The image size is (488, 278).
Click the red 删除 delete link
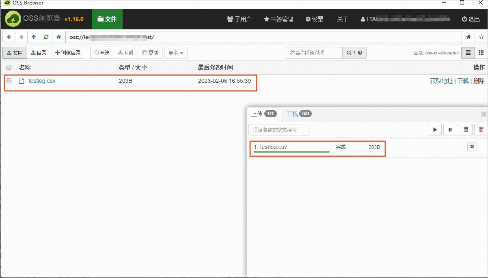pyautogui.click(x=479, y=81)
